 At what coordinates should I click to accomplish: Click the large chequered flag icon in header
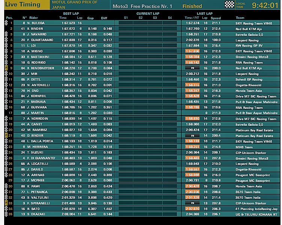coord(229,4)
